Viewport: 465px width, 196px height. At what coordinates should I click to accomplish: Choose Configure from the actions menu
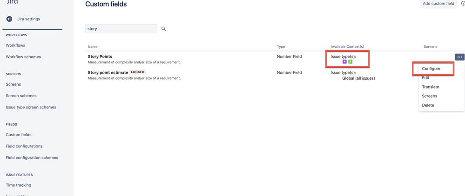(x=431, y=69)
